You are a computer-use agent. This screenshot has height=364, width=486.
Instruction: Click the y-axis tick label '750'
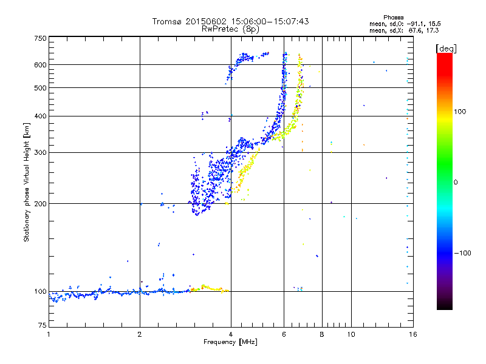[40, 38]
